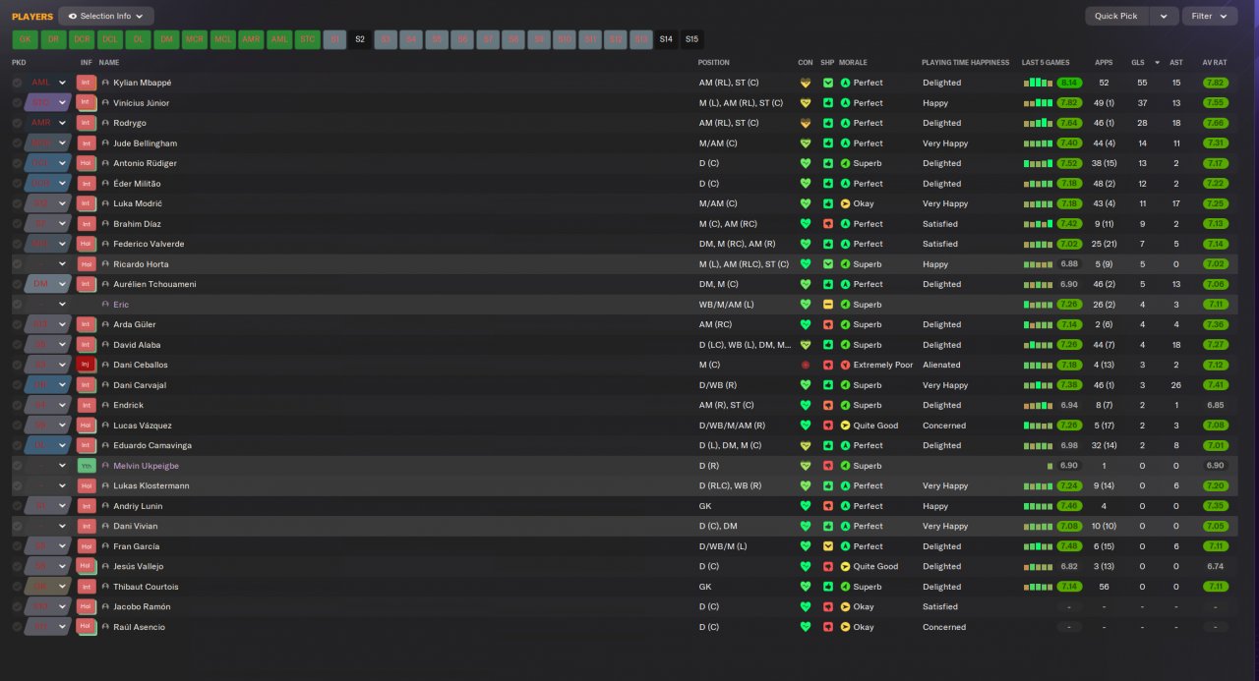Select the S14 substitute slot
The width and height of the screenshot is (1259, 681).
[666, 39]
